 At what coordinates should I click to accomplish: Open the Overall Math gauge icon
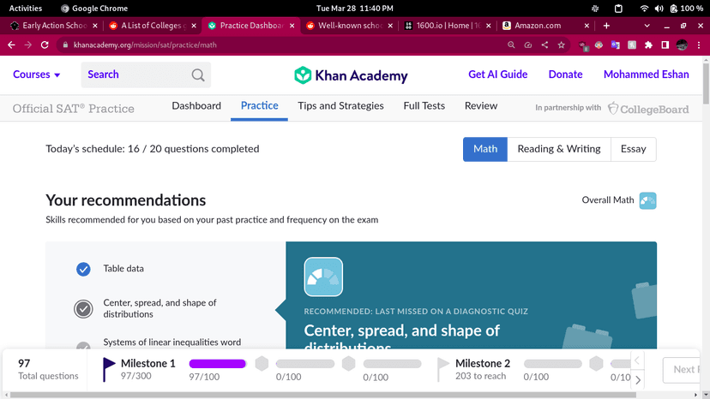point(647,200)
